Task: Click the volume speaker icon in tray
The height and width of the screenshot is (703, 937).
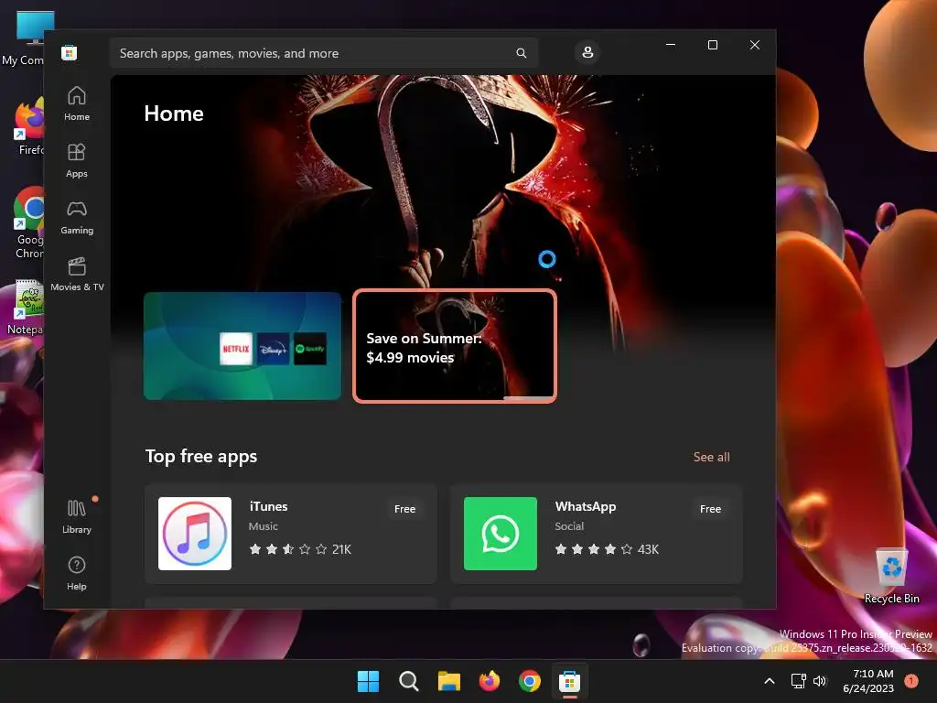Action: [820, 681]
